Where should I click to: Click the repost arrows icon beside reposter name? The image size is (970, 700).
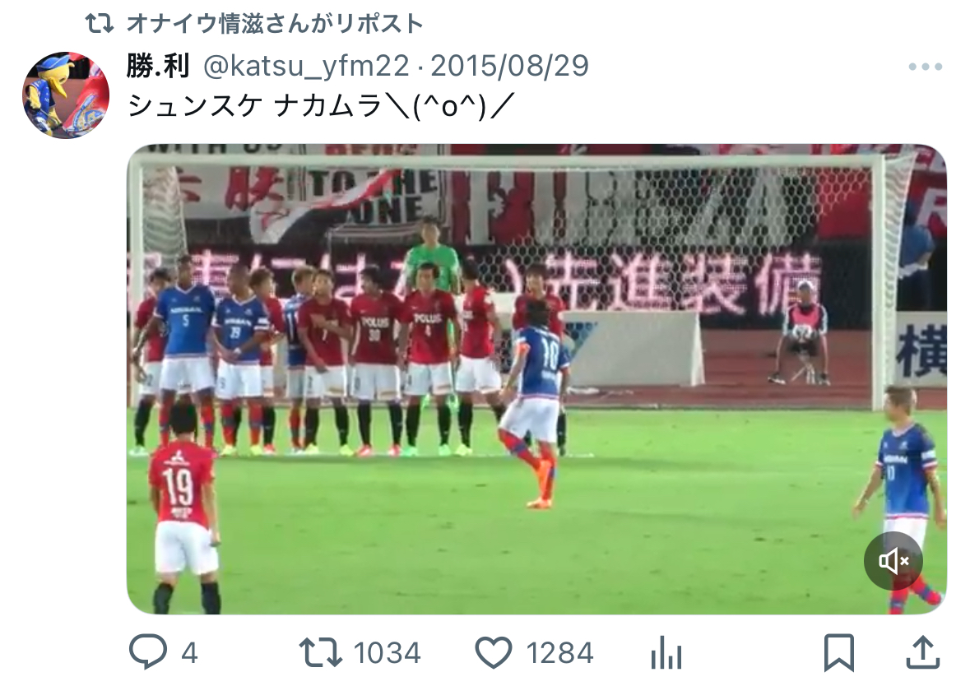(99, 24)
